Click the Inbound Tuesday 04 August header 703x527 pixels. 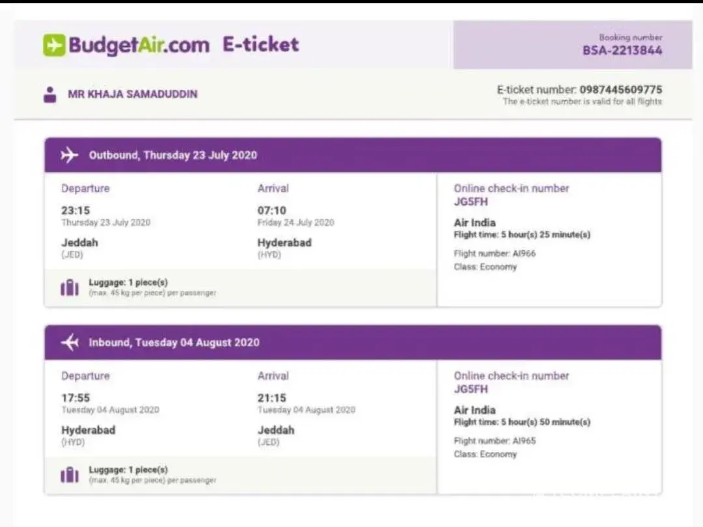(x=174, y=342)
